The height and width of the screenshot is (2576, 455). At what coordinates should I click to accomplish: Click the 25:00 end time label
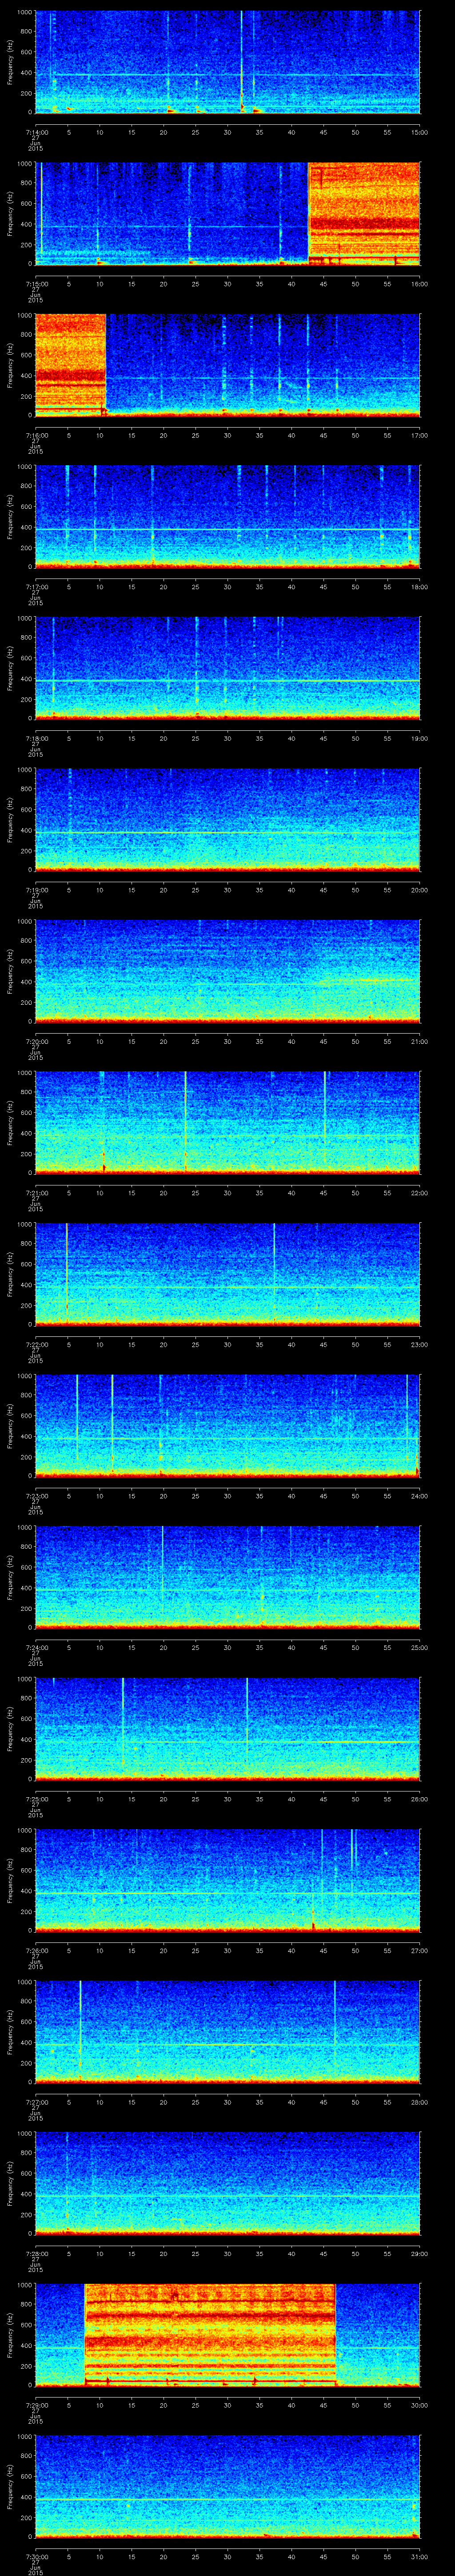tap(419, 1647)
